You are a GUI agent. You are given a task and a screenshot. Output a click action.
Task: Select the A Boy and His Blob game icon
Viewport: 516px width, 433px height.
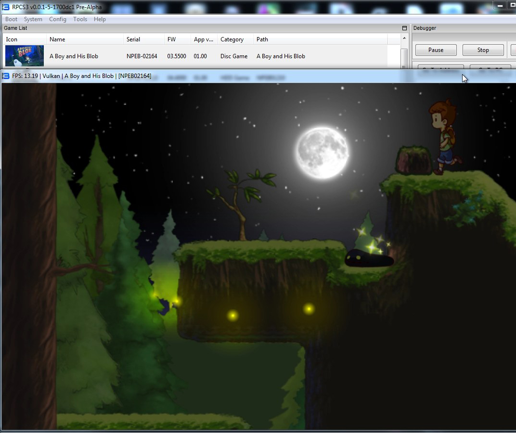25,56
